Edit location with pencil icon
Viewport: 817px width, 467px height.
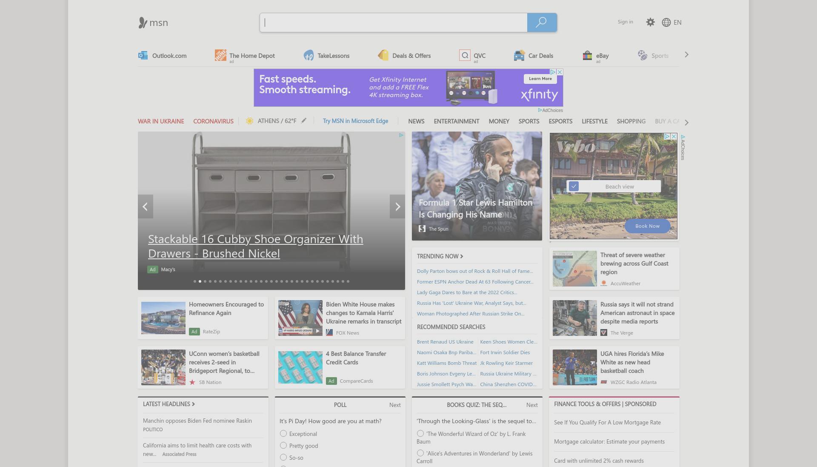click(304, 120)
